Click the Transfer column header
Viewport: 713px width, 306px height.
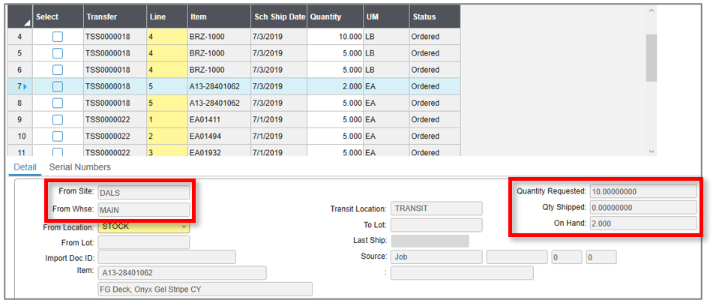(x=115, y=16)
